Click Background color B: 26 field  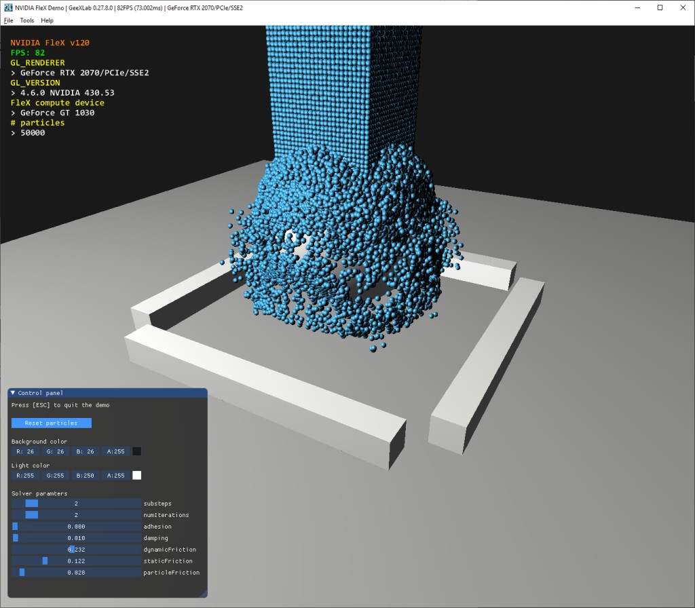(85, 451)
